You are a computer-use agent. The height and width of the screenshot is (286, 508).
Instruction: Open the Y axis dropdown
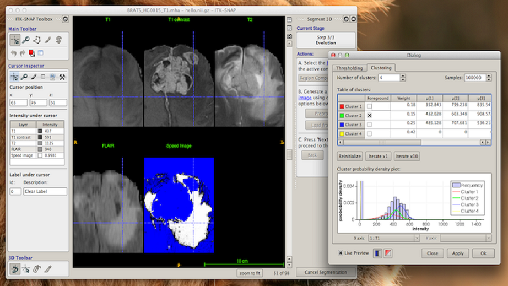(465, 238)
